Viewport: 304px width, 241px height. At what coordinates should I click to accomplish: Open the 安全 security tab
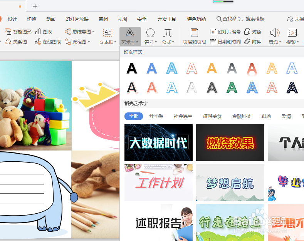pos(142,19)
